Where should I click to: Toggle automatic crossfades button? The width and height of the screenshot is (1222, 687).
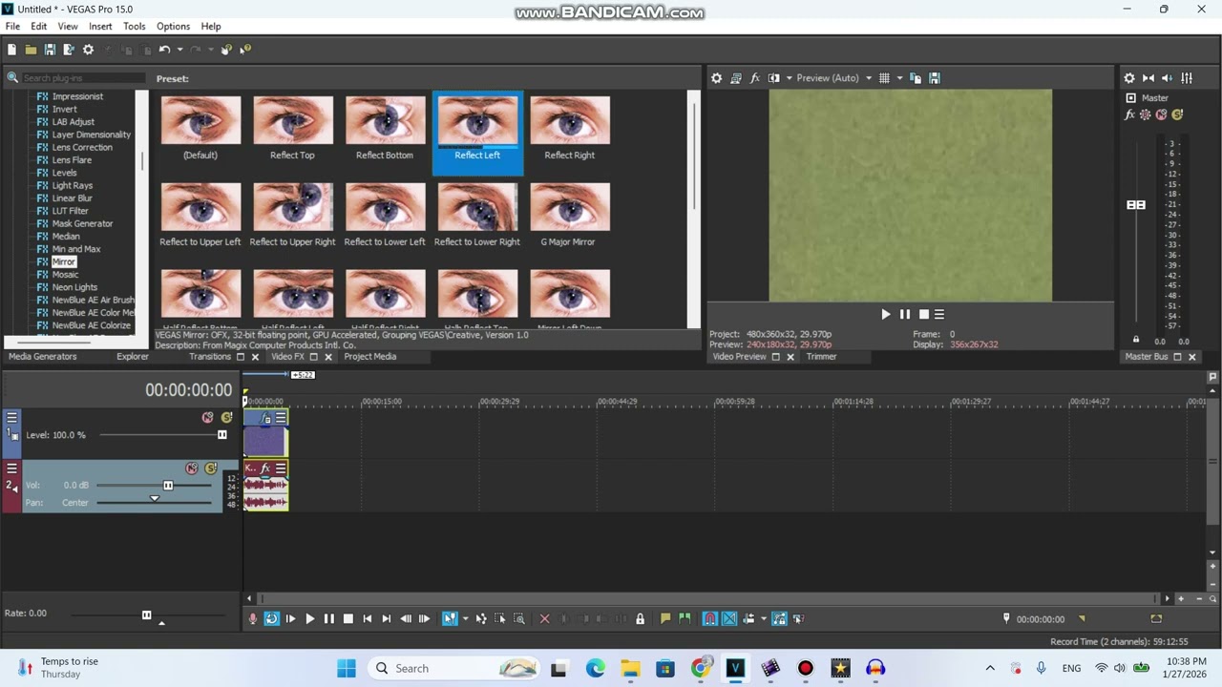[729, 619]
